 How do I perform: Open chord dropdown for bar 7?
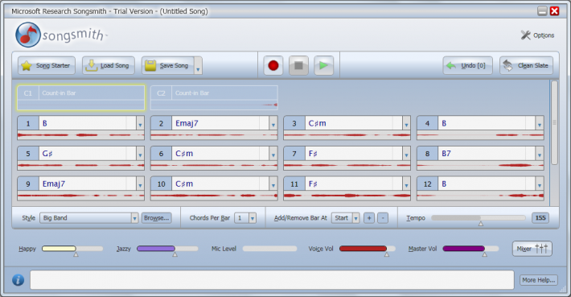[406, 154]
